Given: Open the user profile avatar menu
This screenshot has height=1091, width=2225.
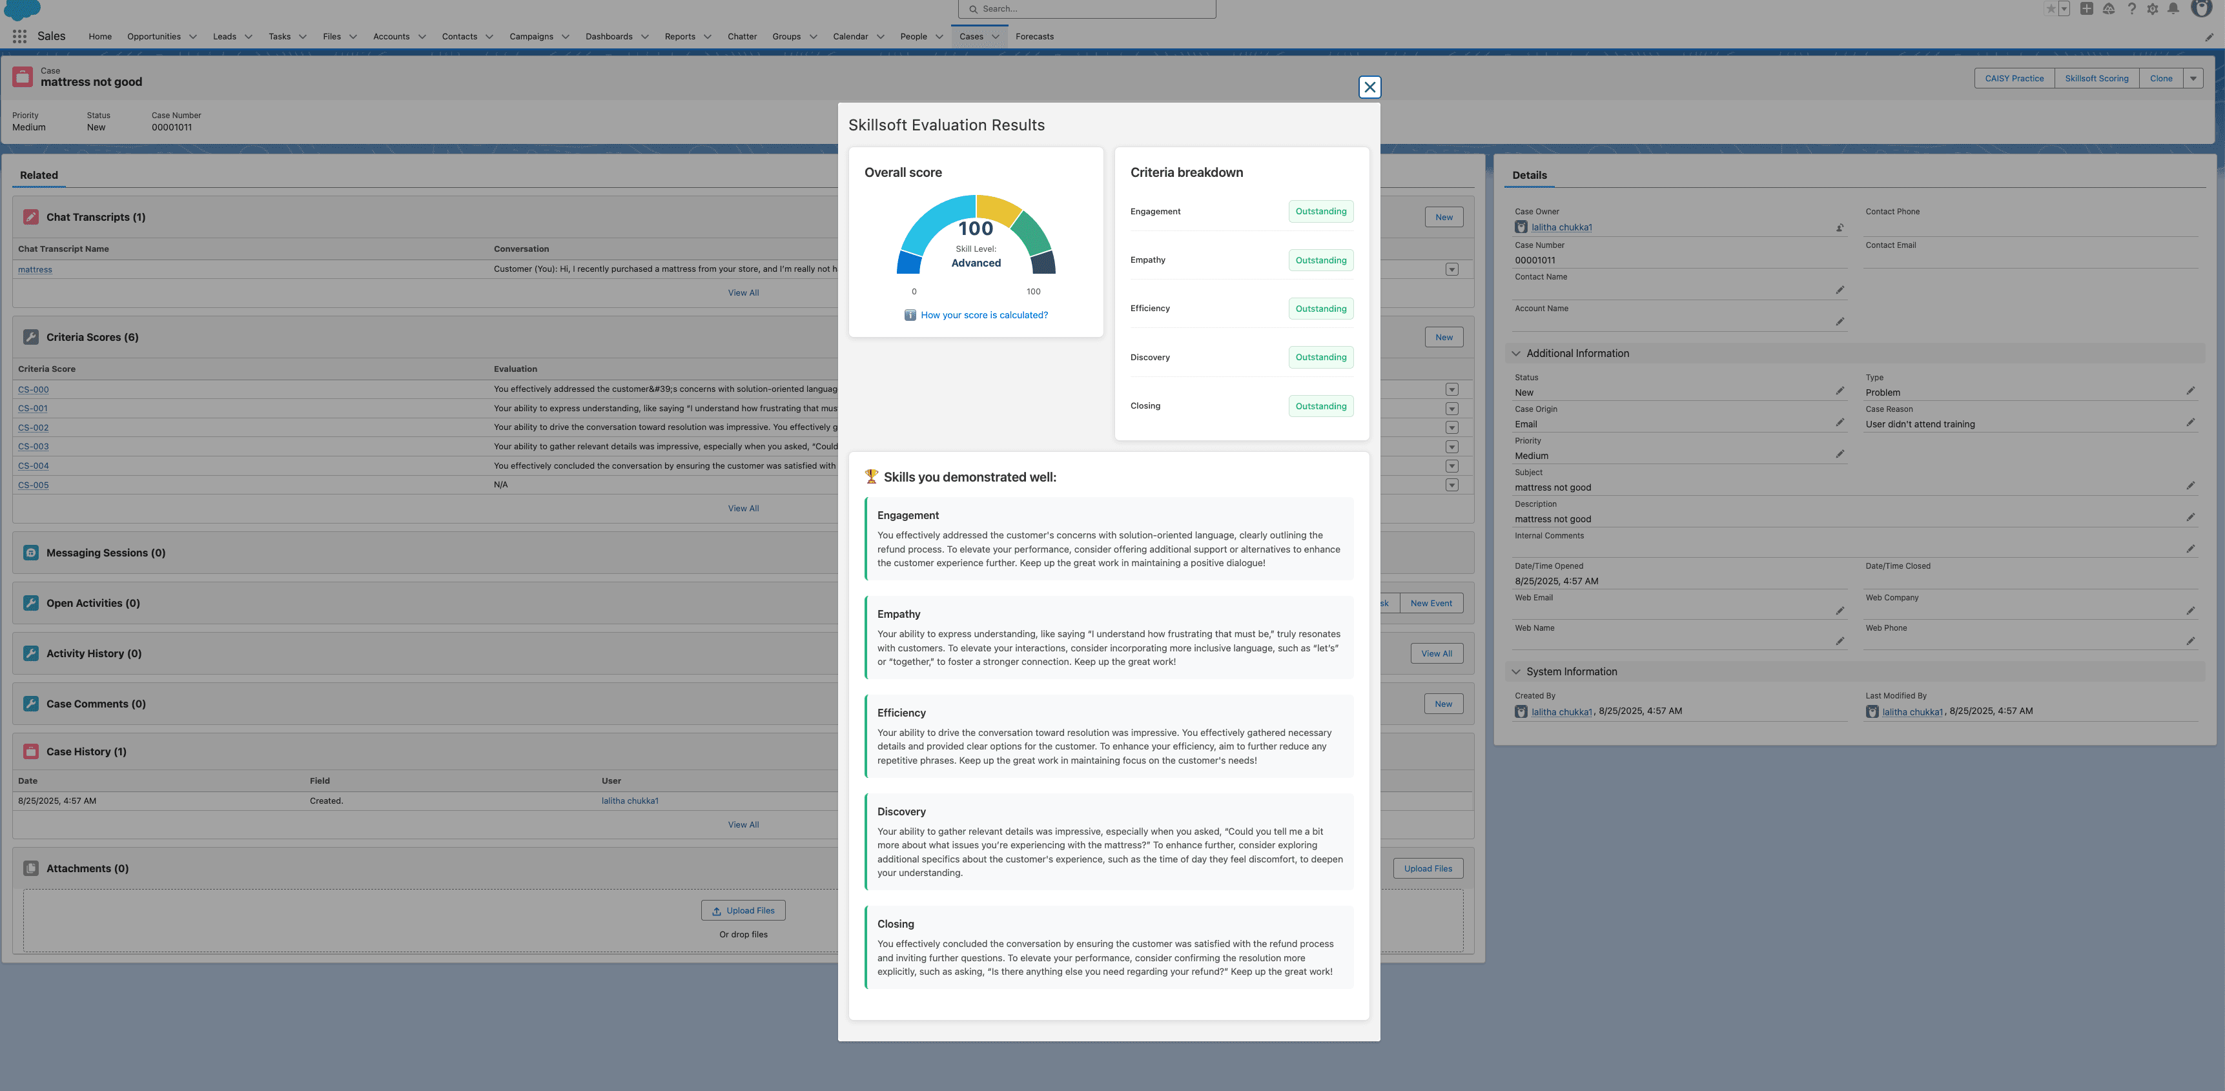Looking at the screenshot, I should (x=2201, y=8).
